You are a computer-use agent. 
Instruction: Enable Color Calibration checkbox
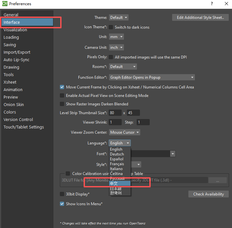(x=68, y=173)
